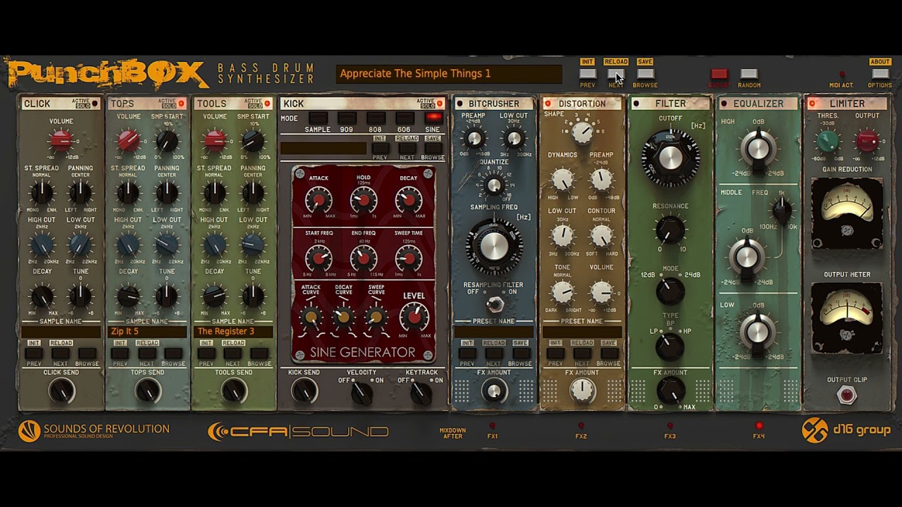Click the Velocity off/on knob
902x507 pixels.
[x=362, y=393]
